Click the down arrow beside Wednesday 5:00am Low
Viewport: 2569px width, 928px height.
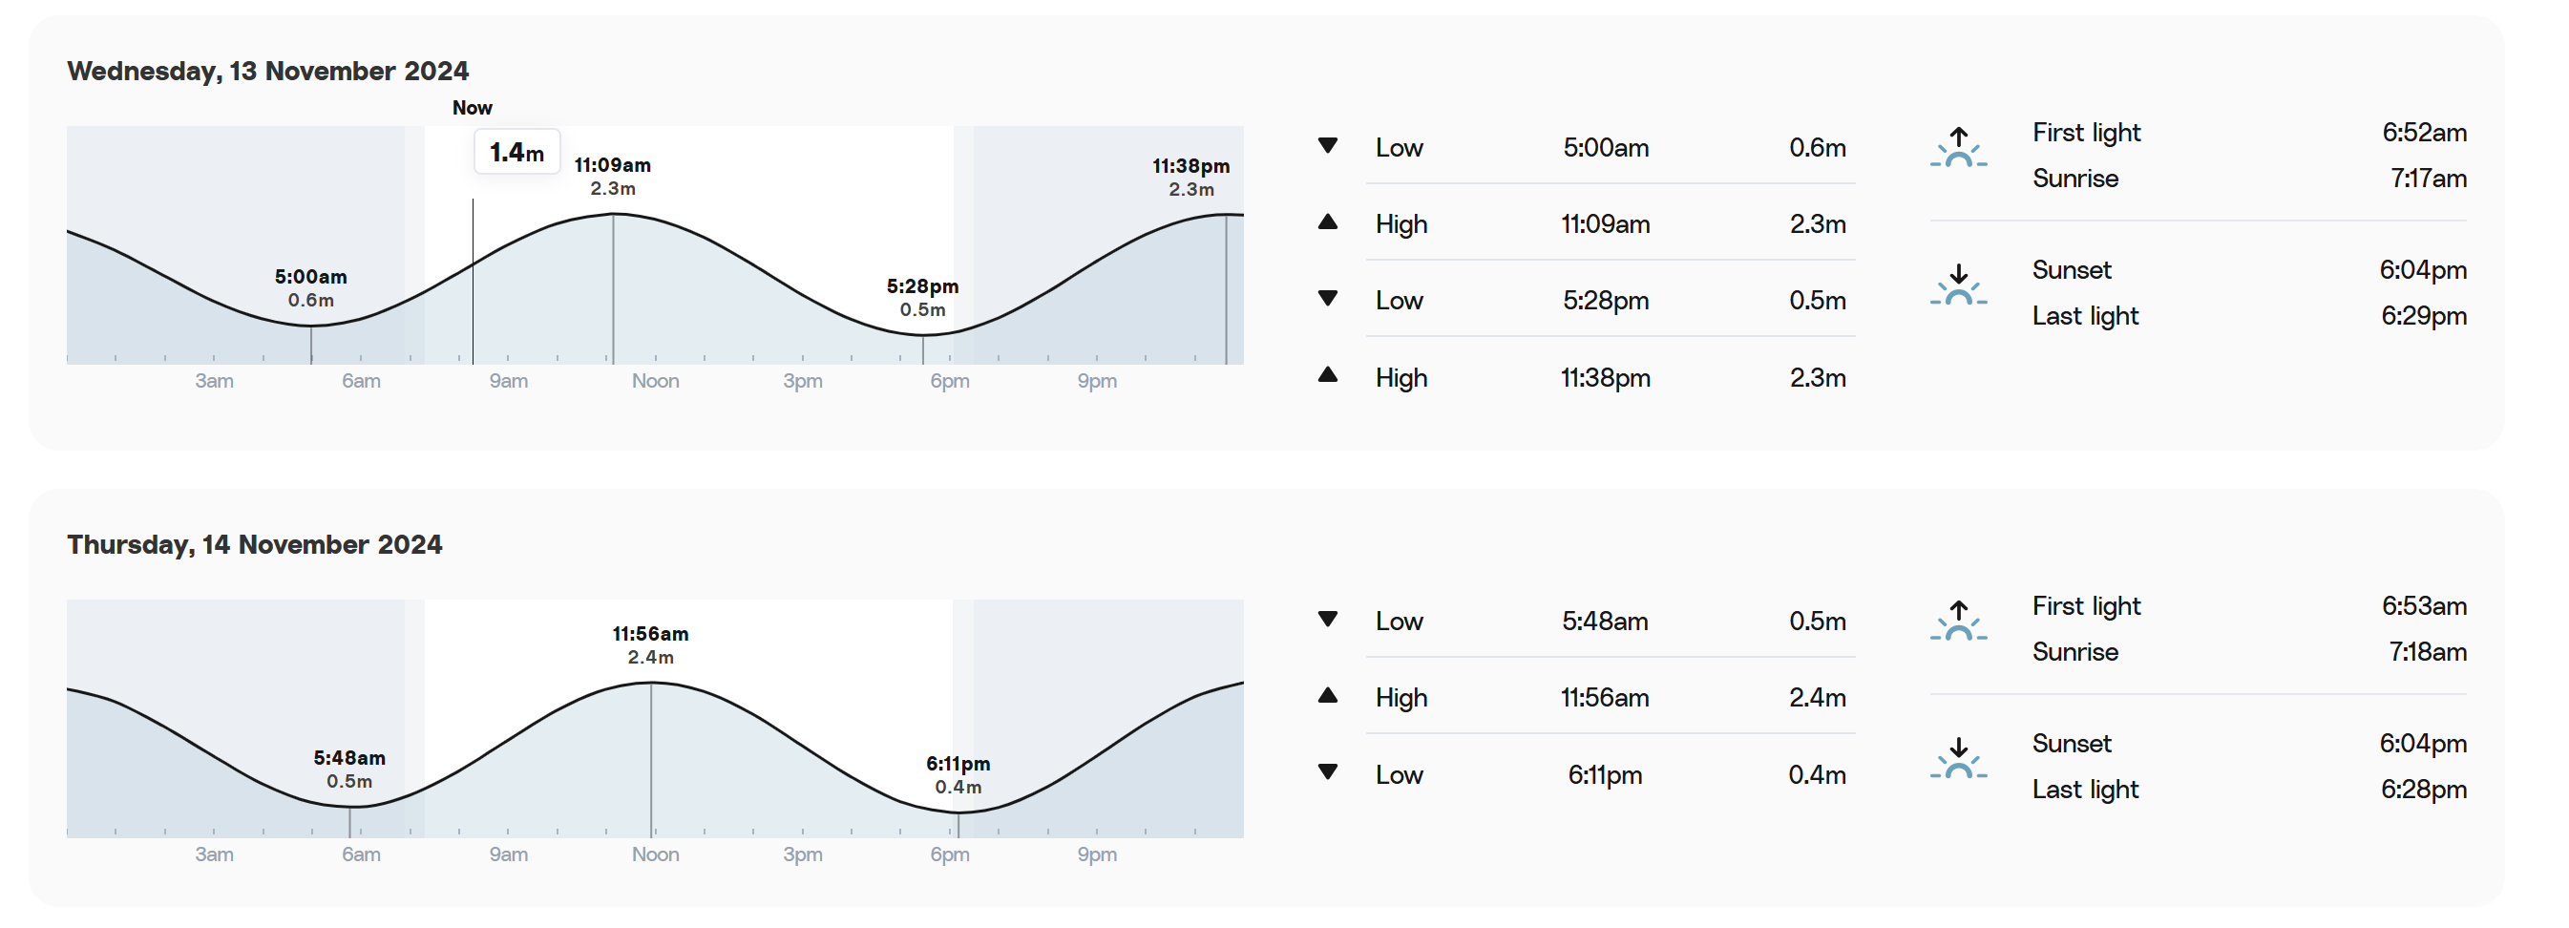(x=1327, y=146)
